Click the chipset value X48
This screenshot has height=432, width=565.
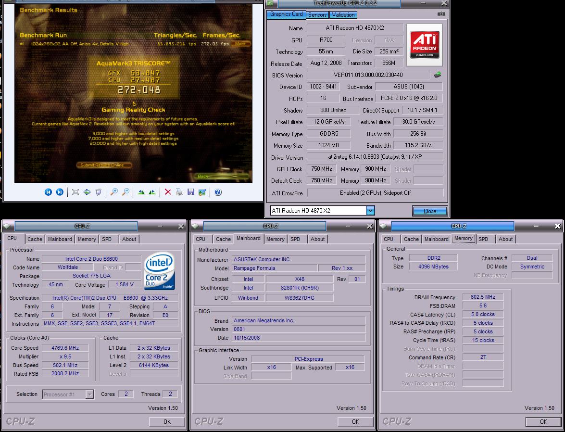(300, 279)
